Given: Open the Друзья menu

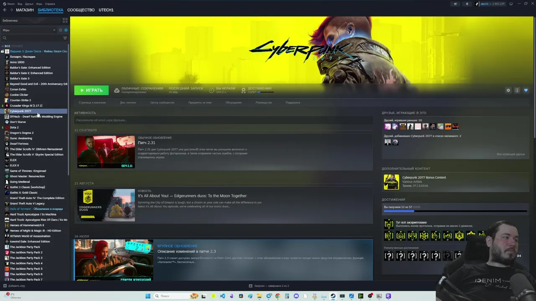Looking at the screenshot, I should 29,4.
